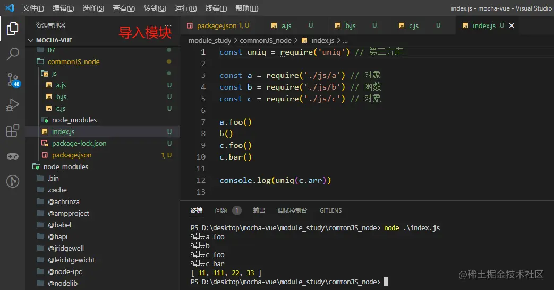554x290 pixels.
Task: Open b.js in the explorer tree
Action: [x=103, y=96]
